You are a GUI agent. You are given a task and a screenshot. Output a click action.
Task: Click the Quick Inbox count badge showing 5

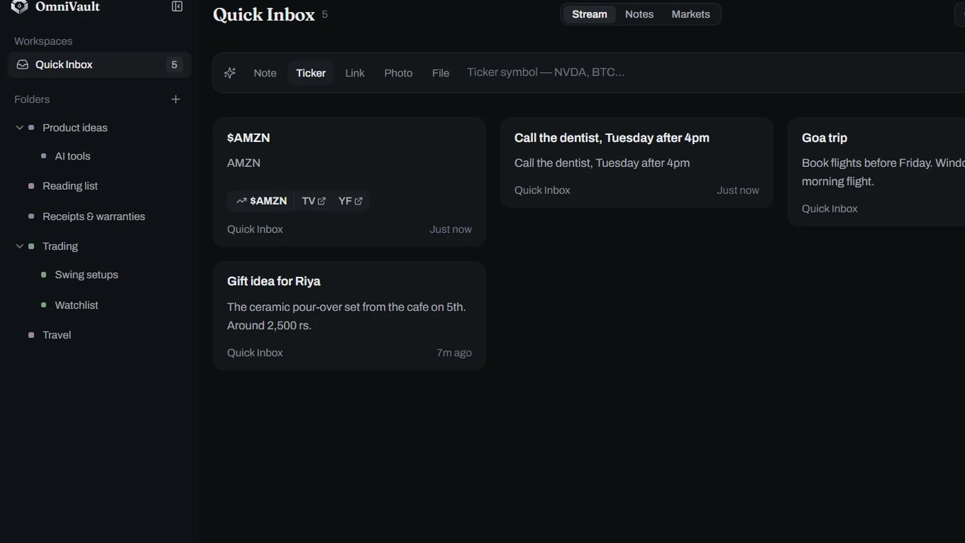[x=174, y=65]
